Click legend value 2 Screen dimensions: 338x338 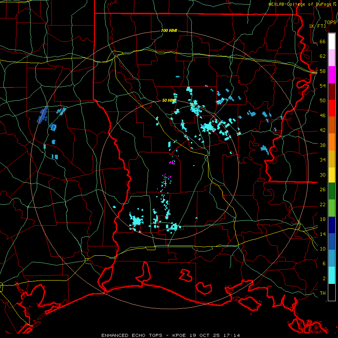(324, 278)
